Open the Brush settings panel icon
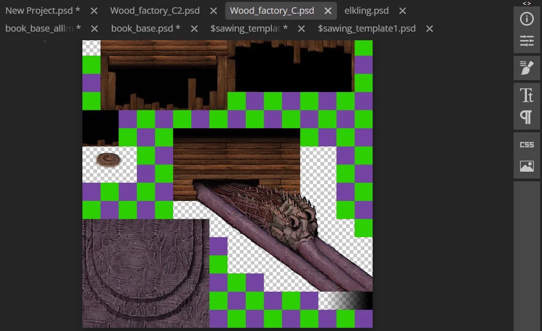Image resolution: width=542 pixels, height=331 pixels. [x=526, y=68]
